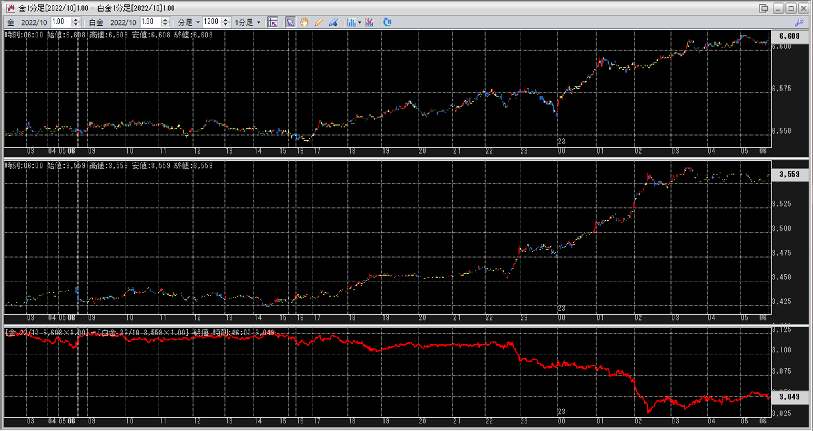This screenshot has height=431, width=813.
Task: Click the pen edit-drawing tool icon
Action: pos(333,22)
